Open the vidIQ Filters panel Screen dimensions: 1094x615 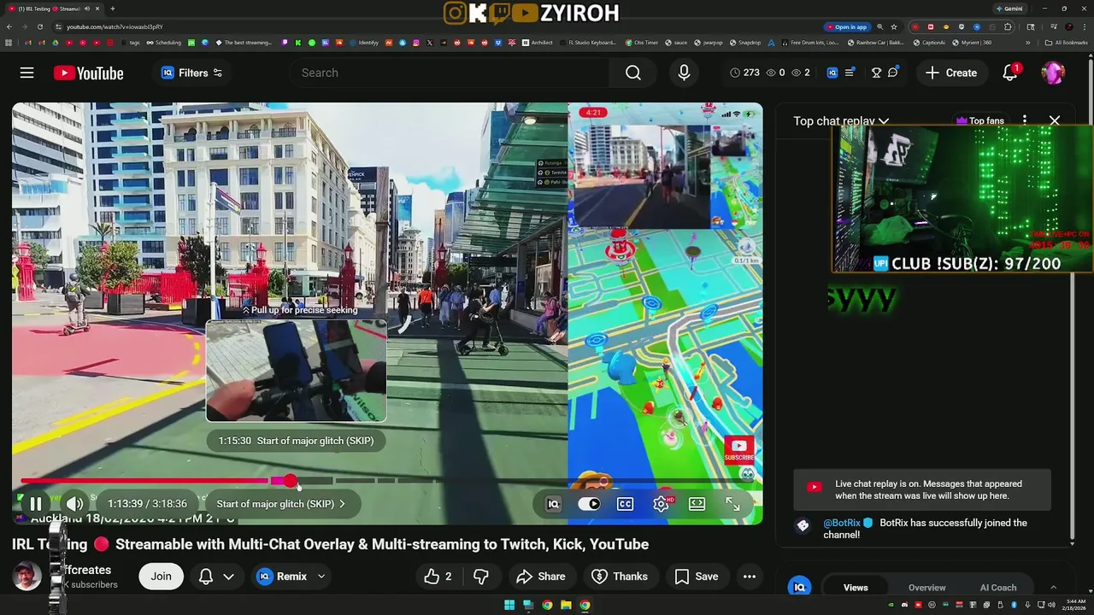[191, 73]
